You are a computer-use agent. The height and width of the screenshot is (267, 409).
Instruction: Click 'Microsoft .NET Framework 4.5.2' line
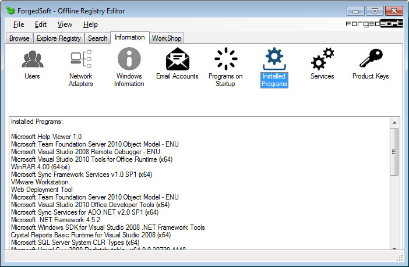(x=55, y=220)
